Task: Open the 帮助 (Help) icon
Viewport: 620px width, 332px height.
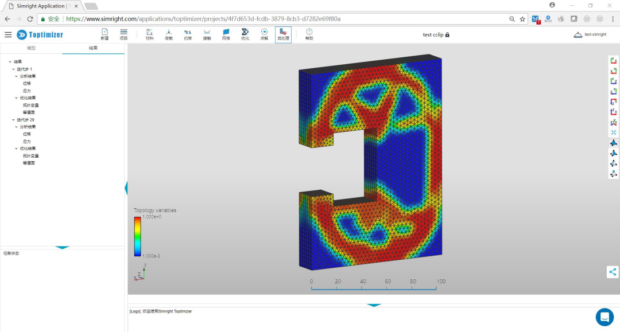Action: [309, 34]
